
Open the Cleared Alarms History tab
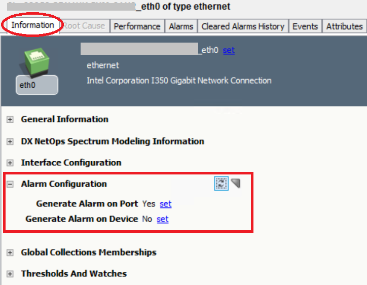tap(243, 26)
